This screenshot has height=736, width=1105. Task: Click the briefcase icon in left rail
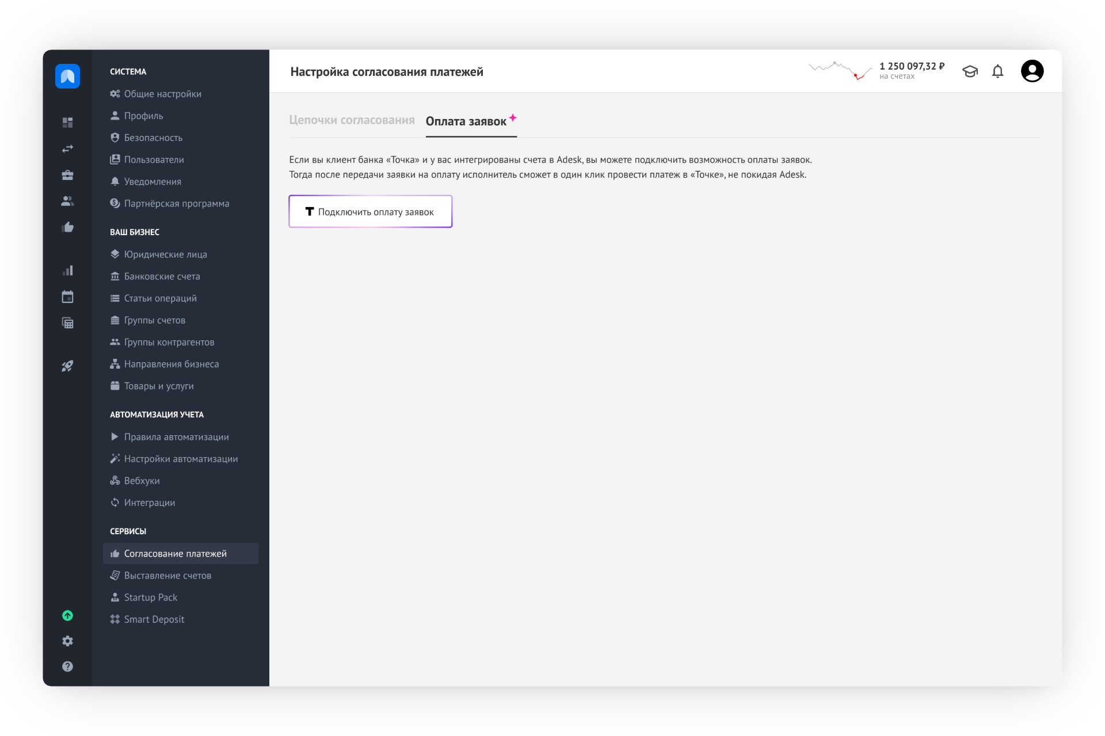point(67,175)
